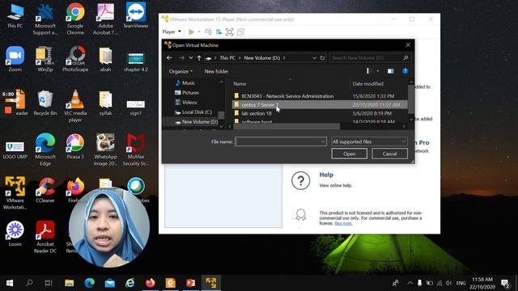Open McAfee Security desktop icon
518x291 pixels.
pos(136,150)
